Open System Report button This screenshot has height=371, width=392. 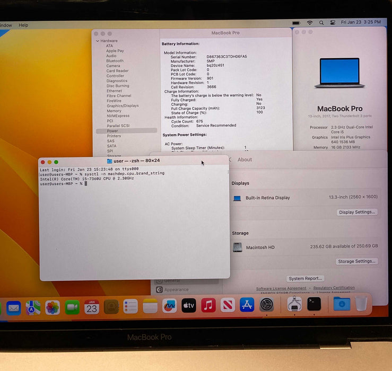305,278
